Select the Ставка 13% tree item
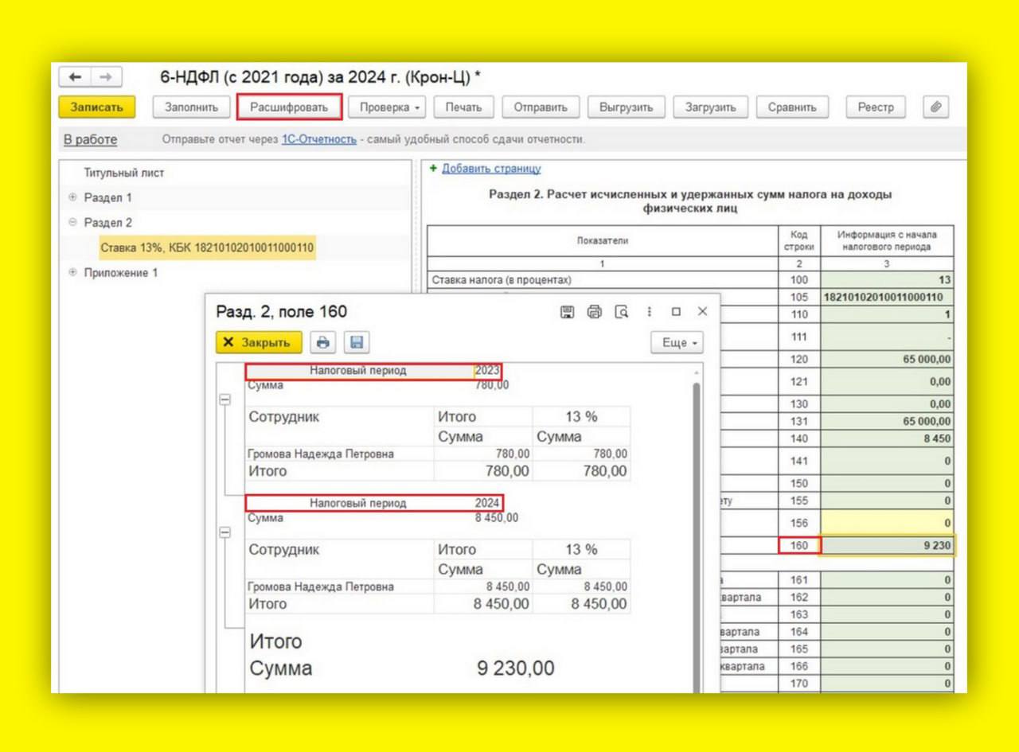The image size is (1019, 752). [x=207, y=247]
